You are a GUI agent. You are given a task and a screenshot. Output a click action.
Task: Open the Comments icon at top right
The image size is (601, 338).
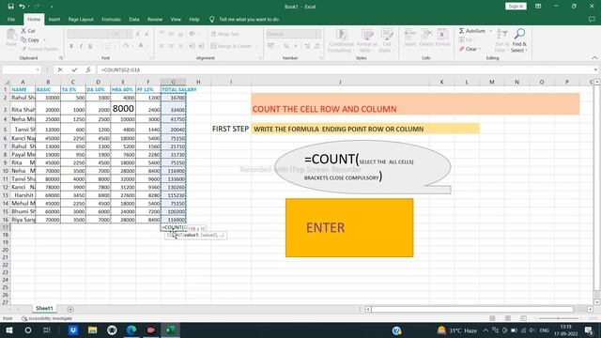tap(592, 19)
